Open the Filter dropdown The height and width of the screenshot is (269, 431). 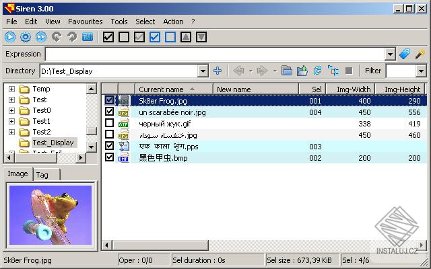[421, 71]
